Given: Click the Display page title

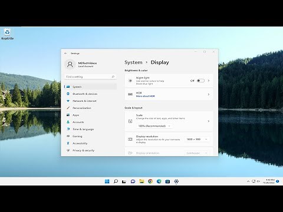Looking at the screenshot, I should coord(160,62).
